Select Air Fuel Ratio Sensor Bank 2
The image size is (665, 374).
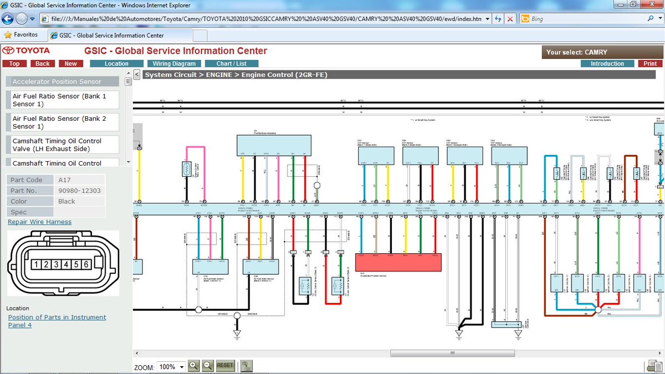(x=63, y=122)
